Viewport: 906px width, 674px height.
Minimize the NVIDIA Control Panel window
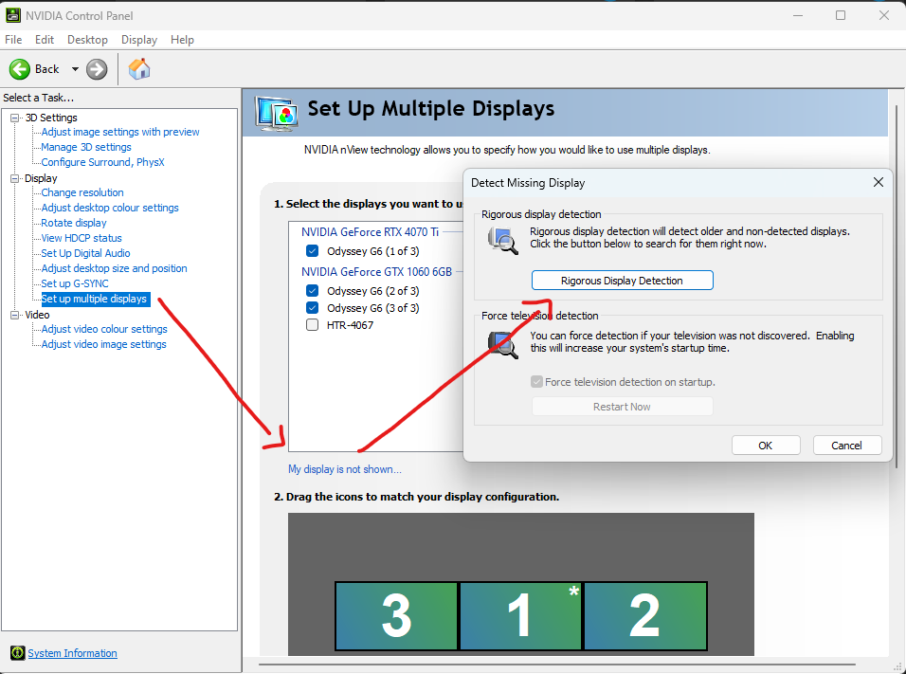coord(798,15)
